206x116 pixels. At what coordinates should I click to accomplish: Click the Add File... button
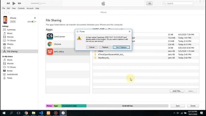(x=177, y=91)
